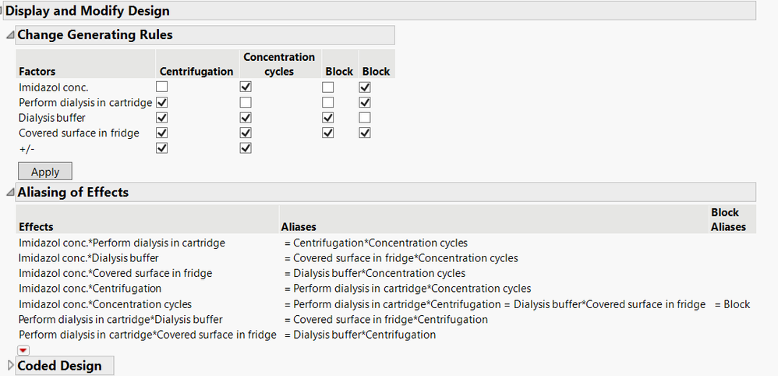The width and height of the screenshot is (778, 376).
Task: Uncheck Dialysis buffer under Concentration cycles
Action: [246, 118]
